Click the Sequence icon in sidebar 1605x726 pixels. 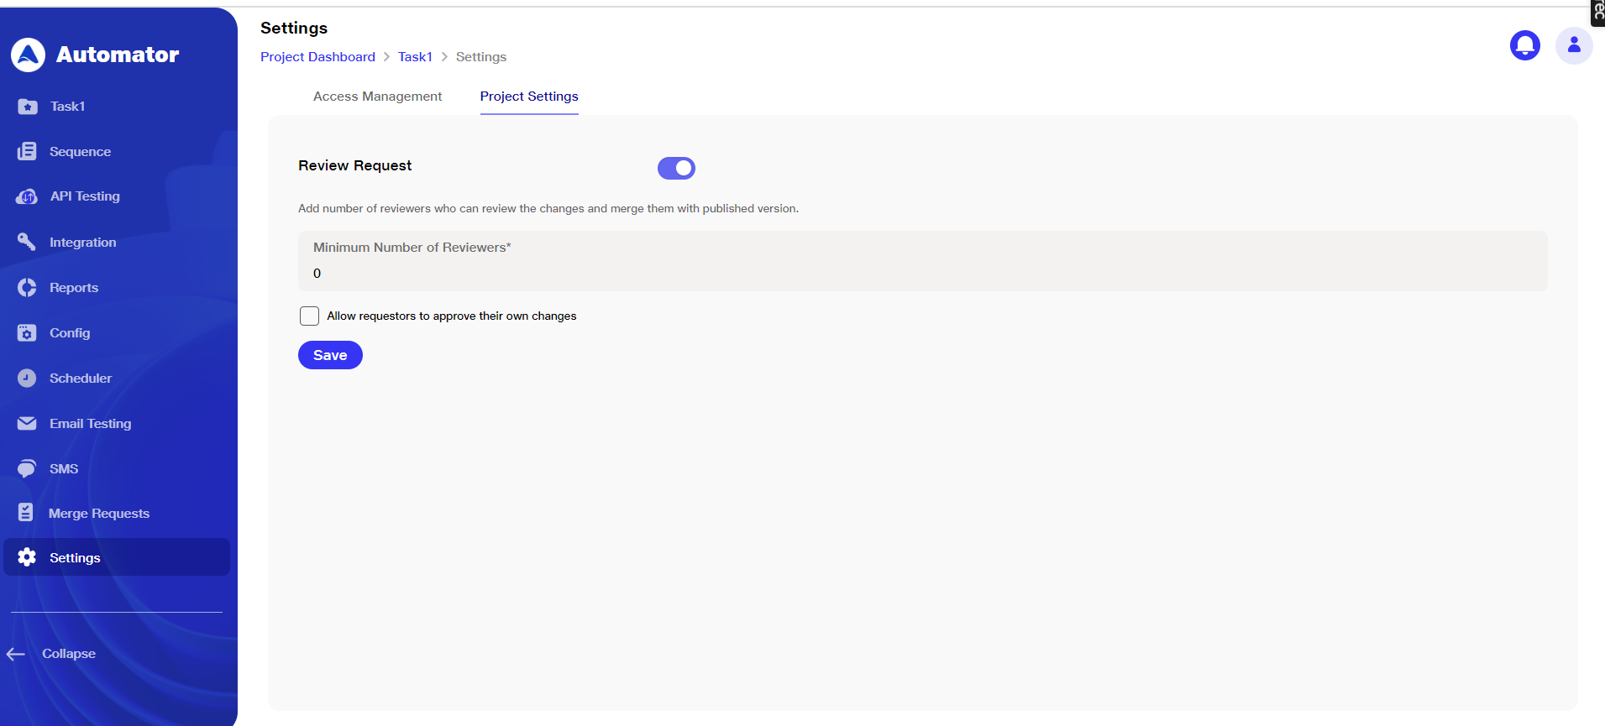coord(27,151)
